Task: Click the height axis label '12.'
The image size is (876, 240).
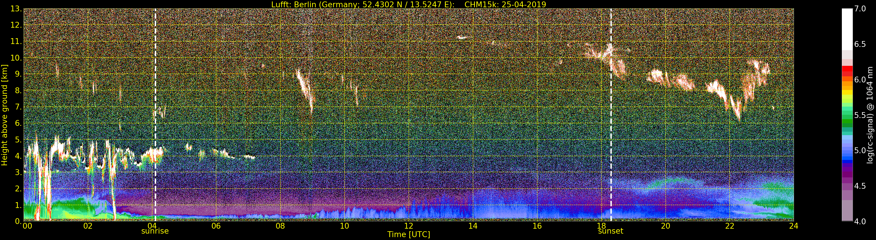Action: 16,25
